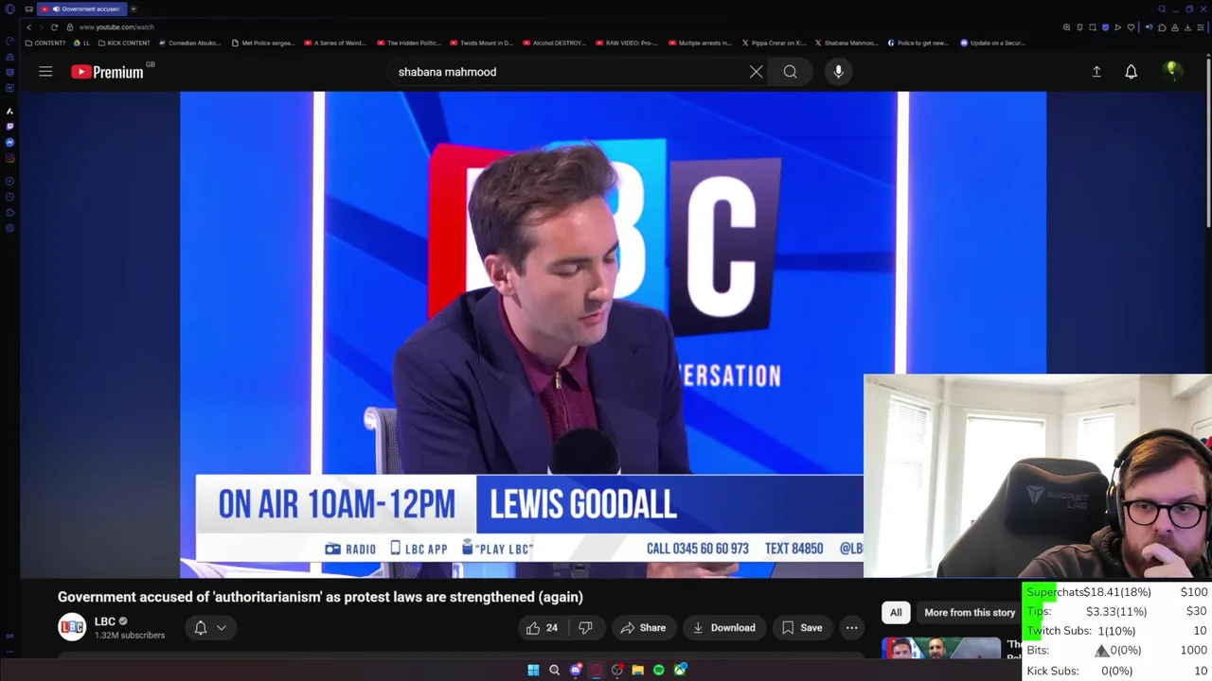The width and height of the screenshot is (1212, 681).
Task: Share the LBC video
Action: pyautogui.click(x=643, y=628)
